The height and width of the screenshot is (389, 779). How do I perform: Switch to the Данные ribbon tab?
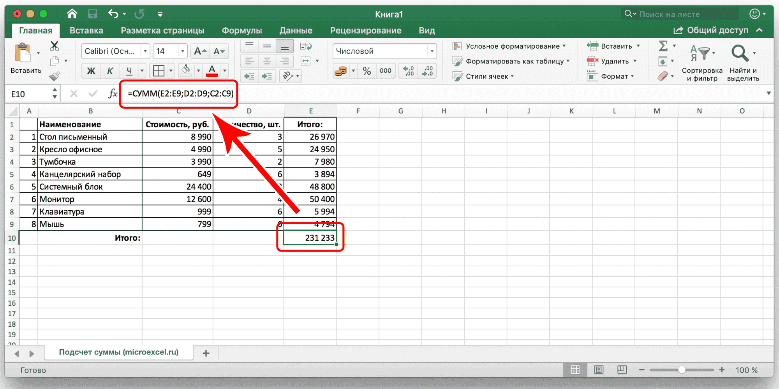pos(296,31)
